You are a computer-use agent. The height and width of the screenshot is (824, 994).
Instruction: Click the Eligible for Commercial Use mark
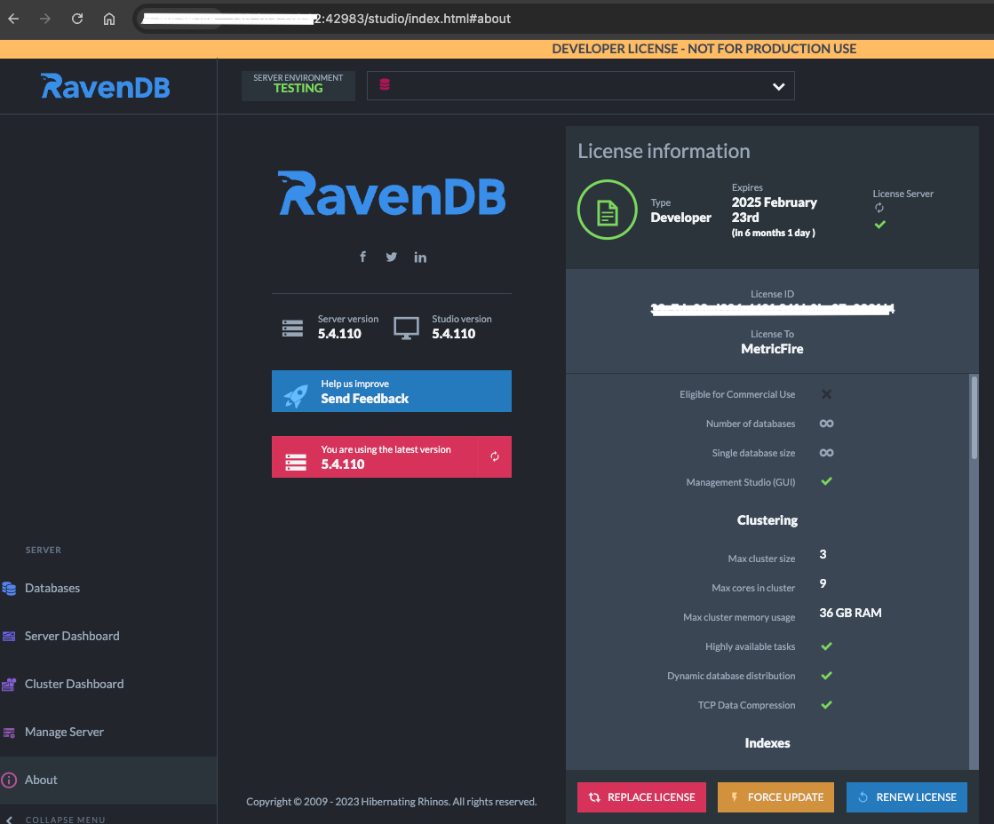click(x=826, y=393)
